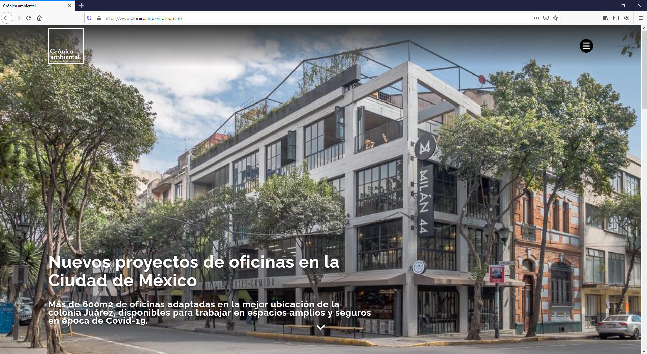The width and height of the screenshot is (647, 354).
Task: Click the padlock site security icon
Action: coord(99,18)
